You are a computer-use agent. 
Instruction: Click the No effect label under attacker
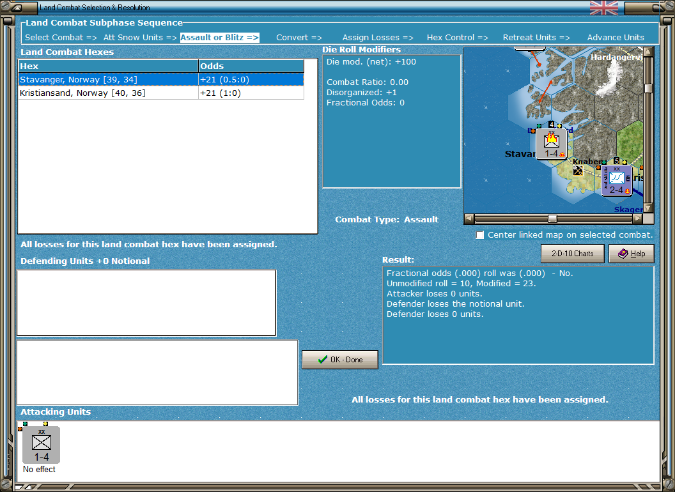pos(39,469)
